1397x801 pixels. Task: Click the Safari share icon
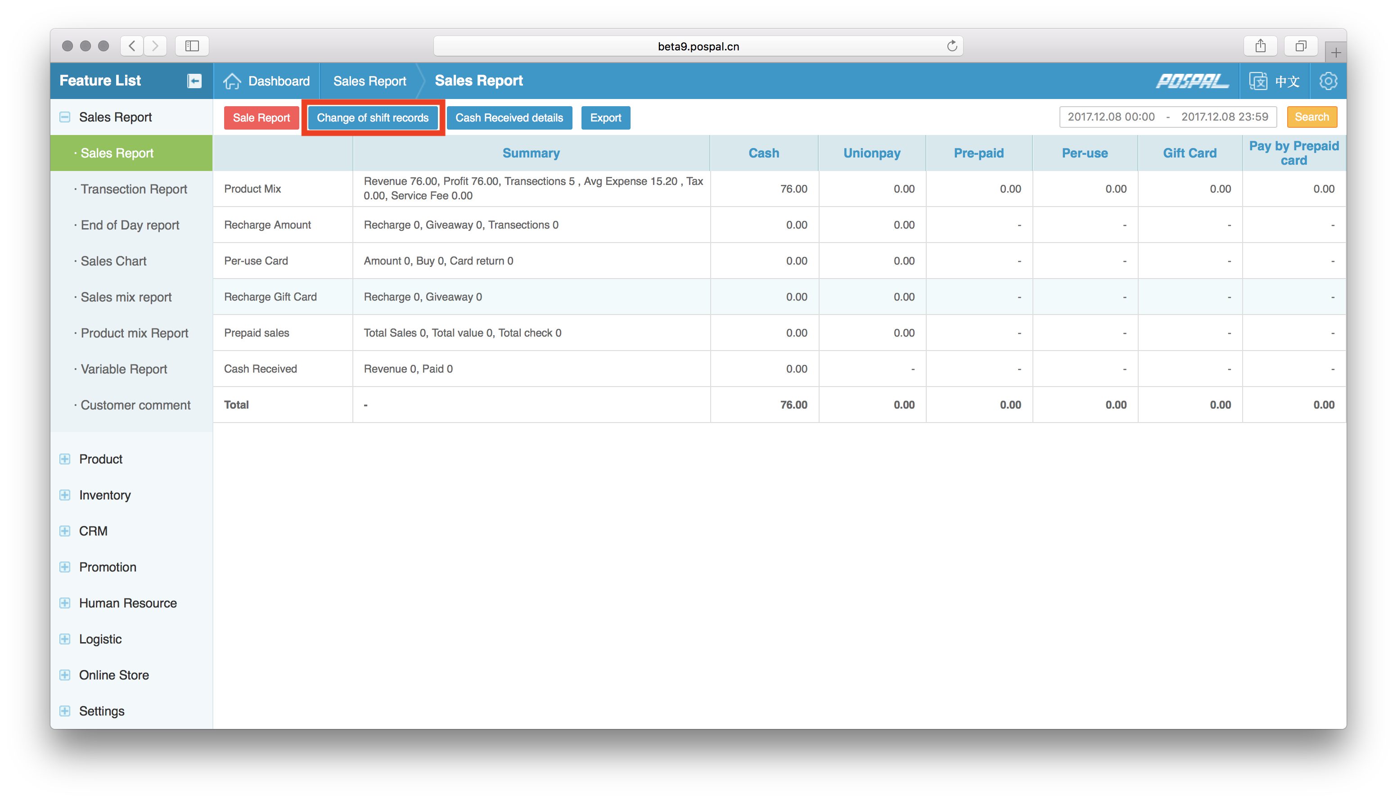coord(1260,46)
